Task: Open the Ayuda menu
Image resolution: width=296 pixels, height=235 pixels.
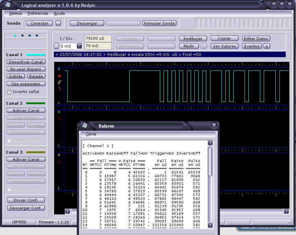Action: pyautogui.click(x=59, y=13)
